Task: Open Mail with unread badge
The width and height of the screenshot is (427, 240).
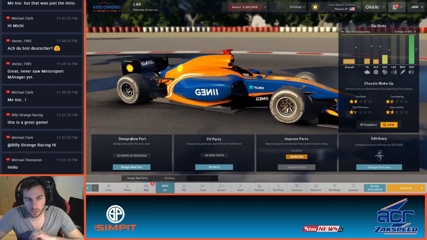Action: pos(146,188)
